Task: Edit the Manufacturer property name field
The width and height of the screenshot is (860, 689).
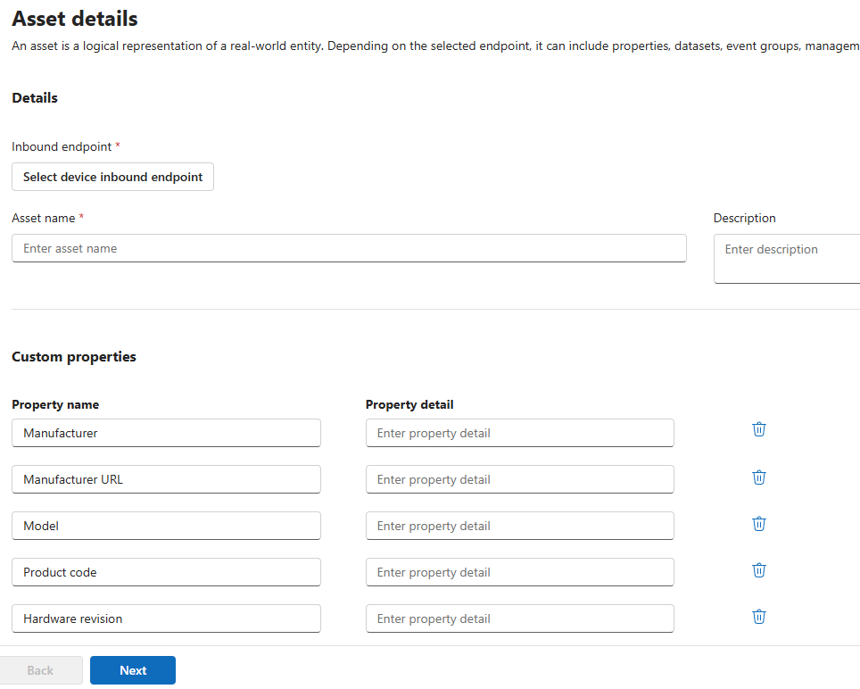Action: (166, 433)
